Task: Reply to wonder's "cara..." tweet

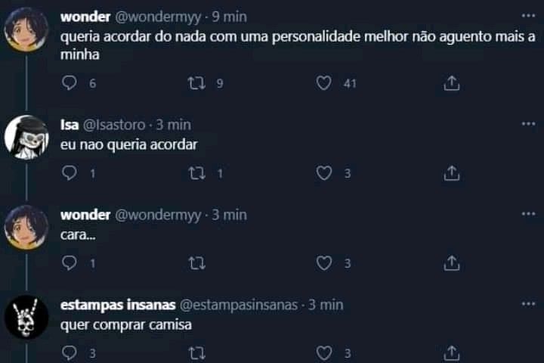Action: coord(70,263)
